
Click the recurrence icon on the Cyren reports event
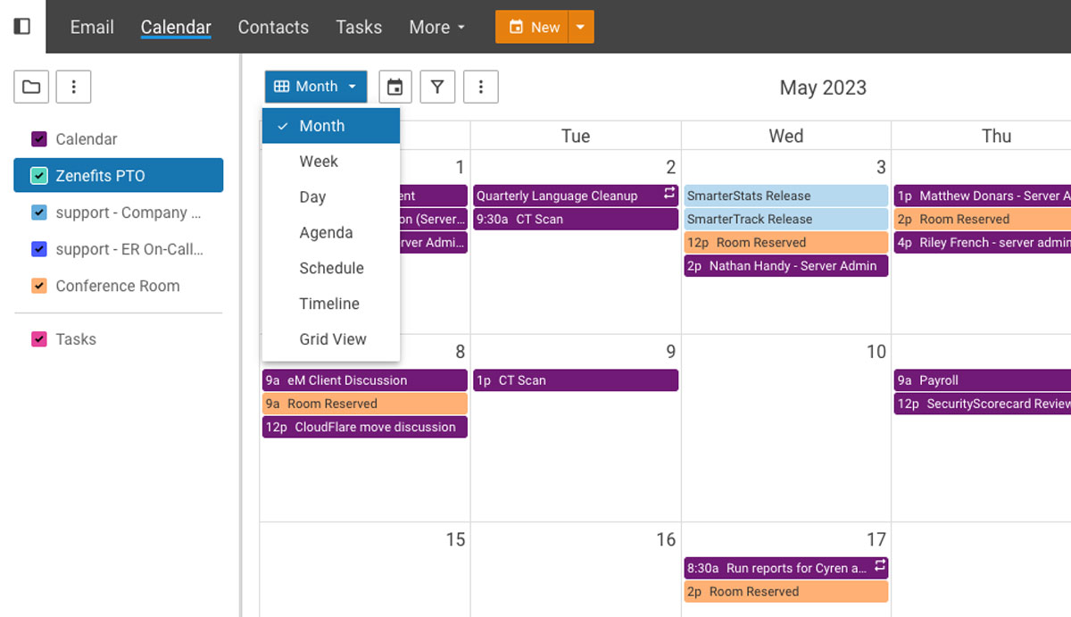(x=880, y=568)
